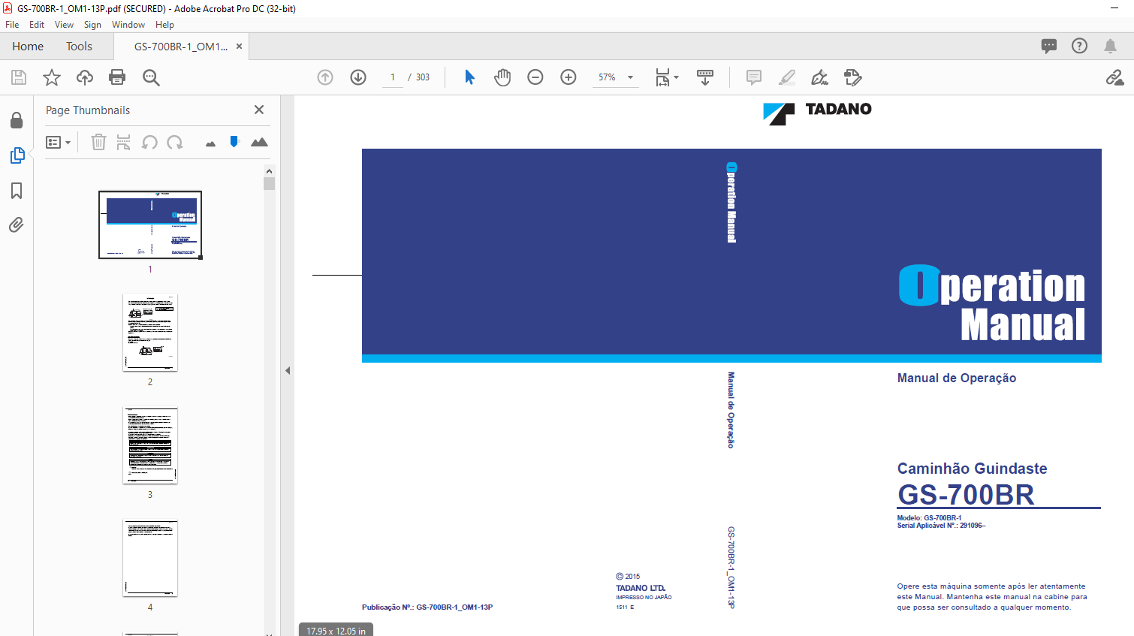Toggle scrolling mode icon
This screenshot has height=636, width=1134.
[x=705, y=77]
